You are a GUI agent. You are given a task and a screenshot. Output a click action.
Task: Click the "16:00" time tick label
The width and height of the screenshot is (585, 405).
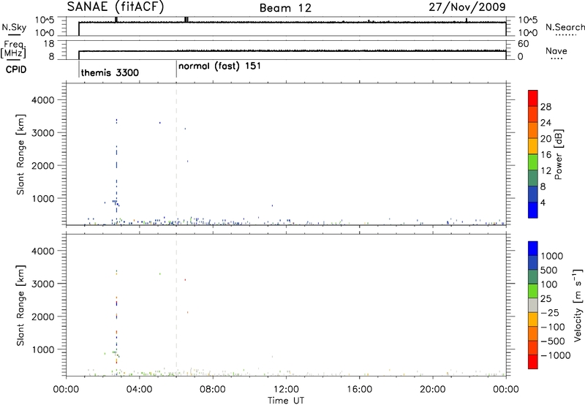point(359,390)
